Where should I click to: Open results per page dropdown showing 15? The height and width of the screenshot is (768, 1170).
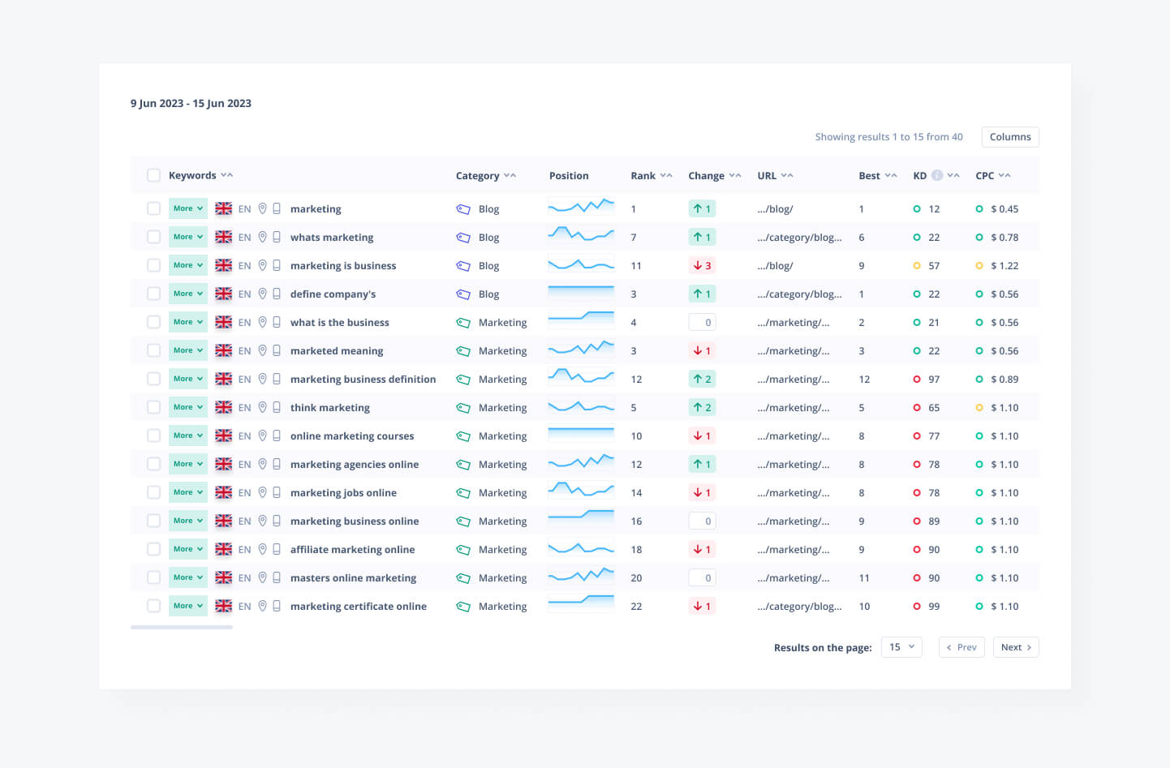click(x=901, y=647)
